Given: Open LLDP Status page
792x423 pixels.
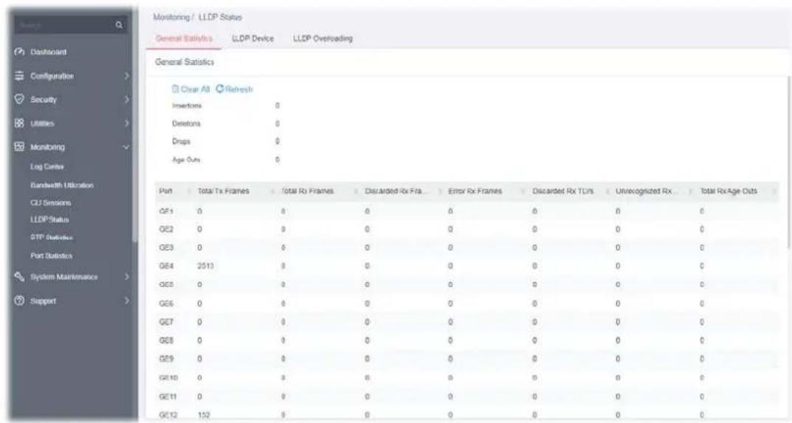Looking at the screenshot, I should [x=49, y=220].
